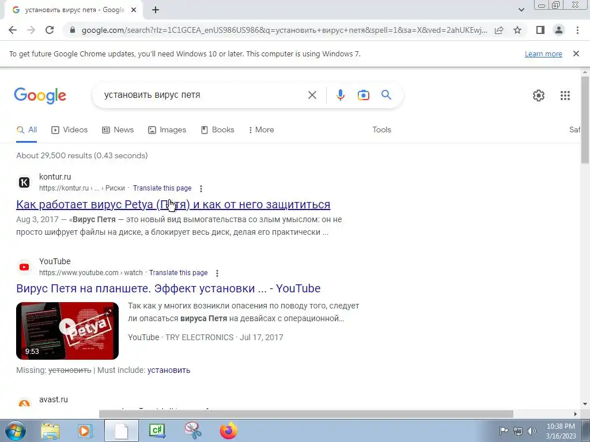Click the About 29,500 results text
Image resolution: width=590 pixels, height=442 pixels.
(x=82, y=155)
